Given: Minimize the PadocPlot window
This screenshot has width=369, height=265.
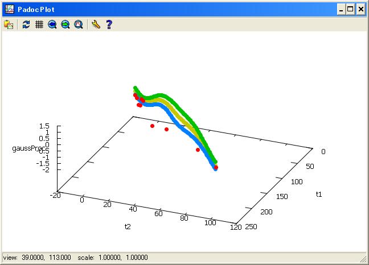Looking at the screenshot, I should tap(341, 9).
